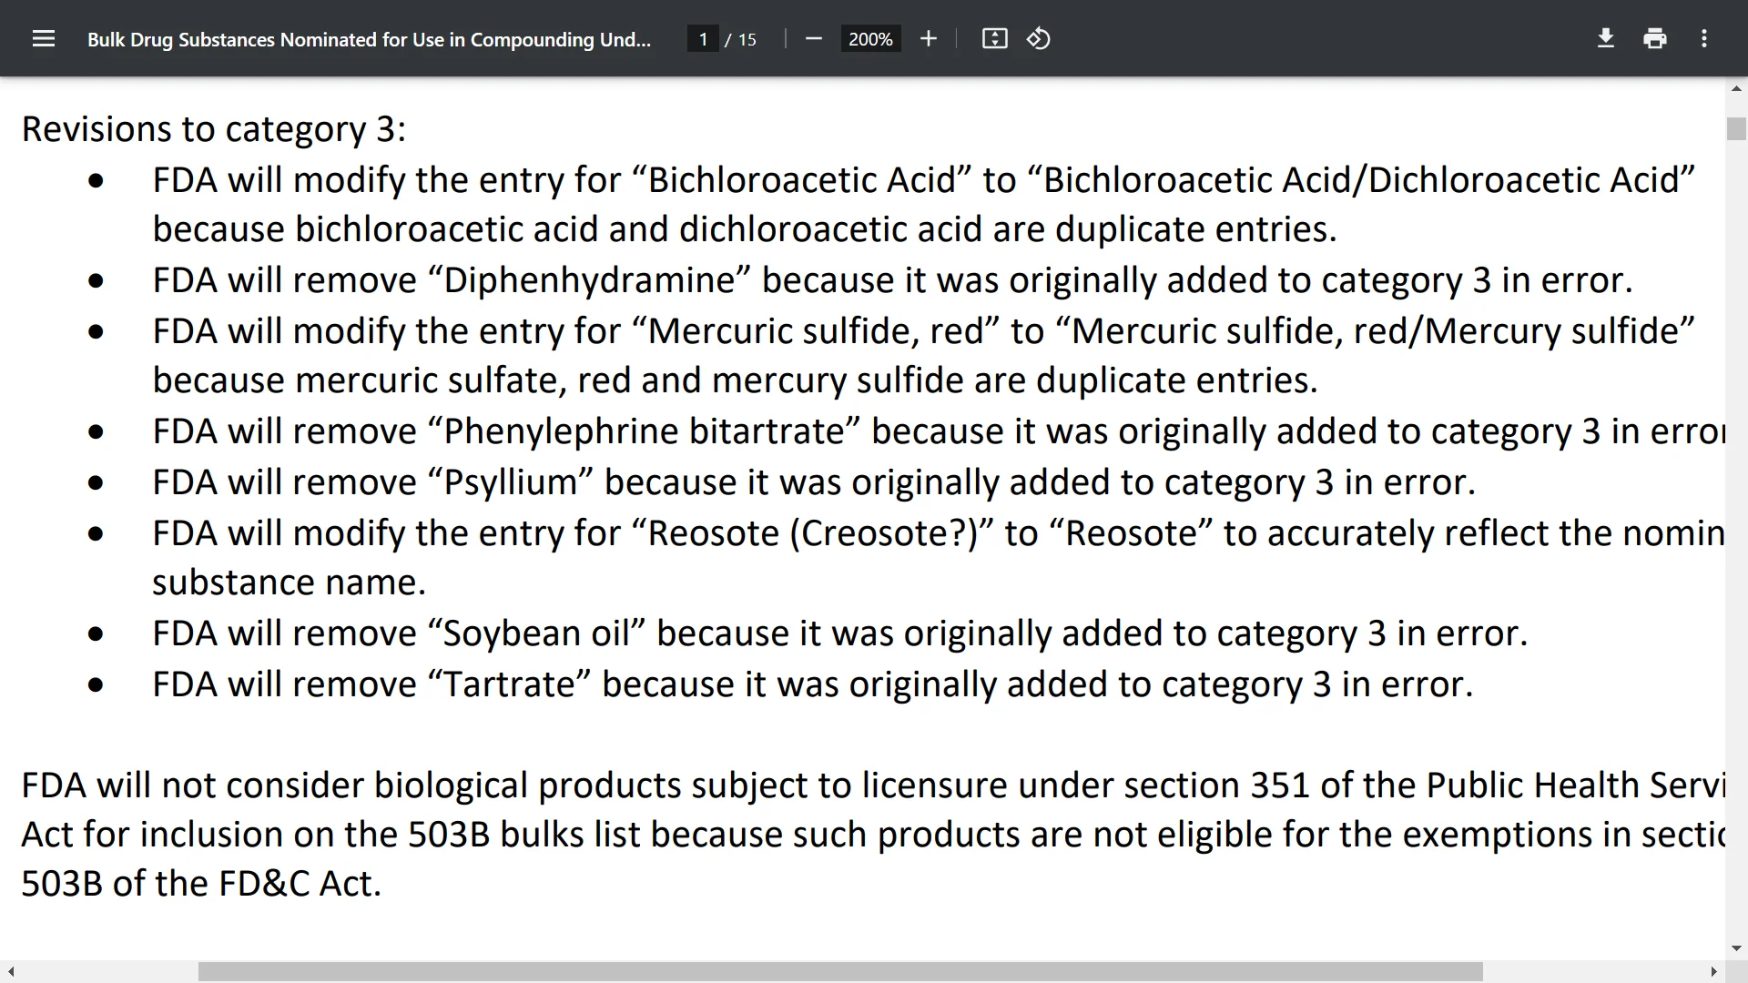Click the scroll right arrow
The image size is (1748, 983).
1714,972
